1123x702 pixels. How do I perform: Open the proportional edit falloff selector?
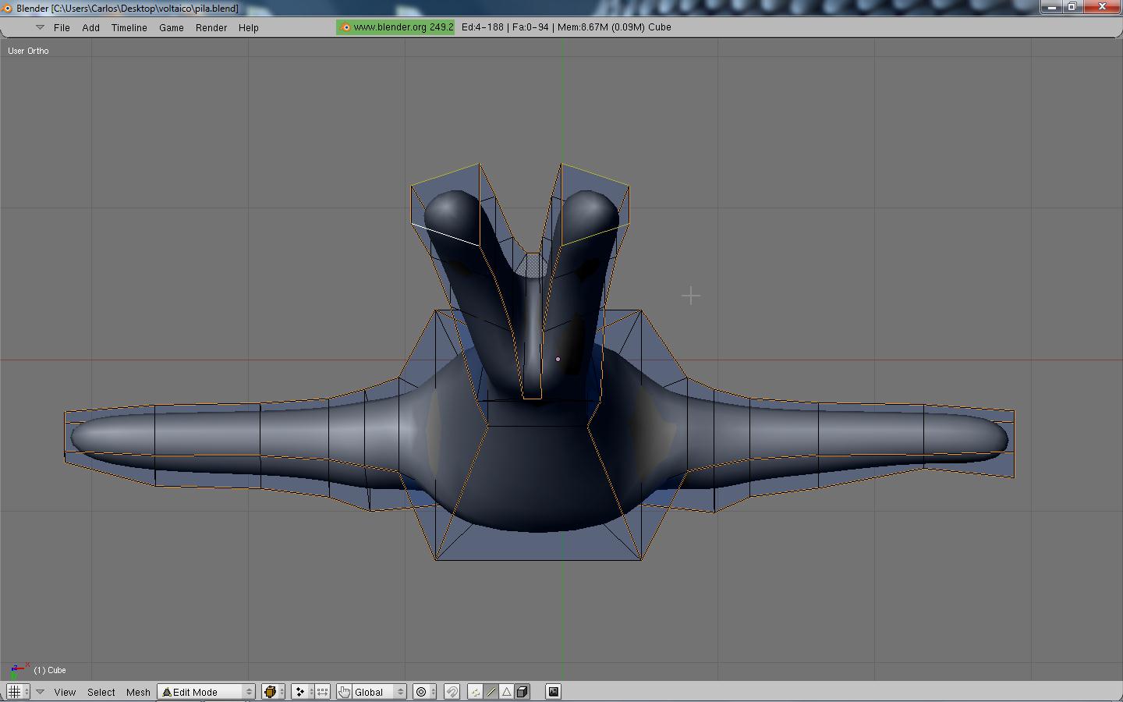coord(422,692)
